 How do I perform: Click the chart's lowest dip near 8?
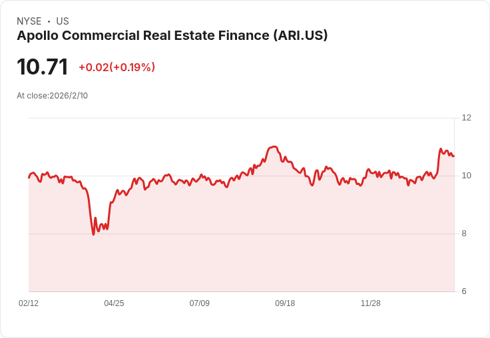point(93,234)
